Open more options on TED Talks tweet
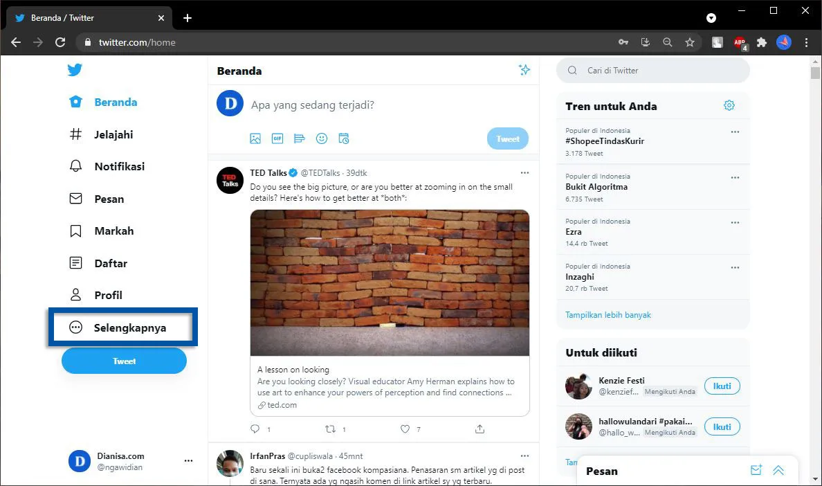This screenshot has width=822, height=486. (x=524, y=172)
